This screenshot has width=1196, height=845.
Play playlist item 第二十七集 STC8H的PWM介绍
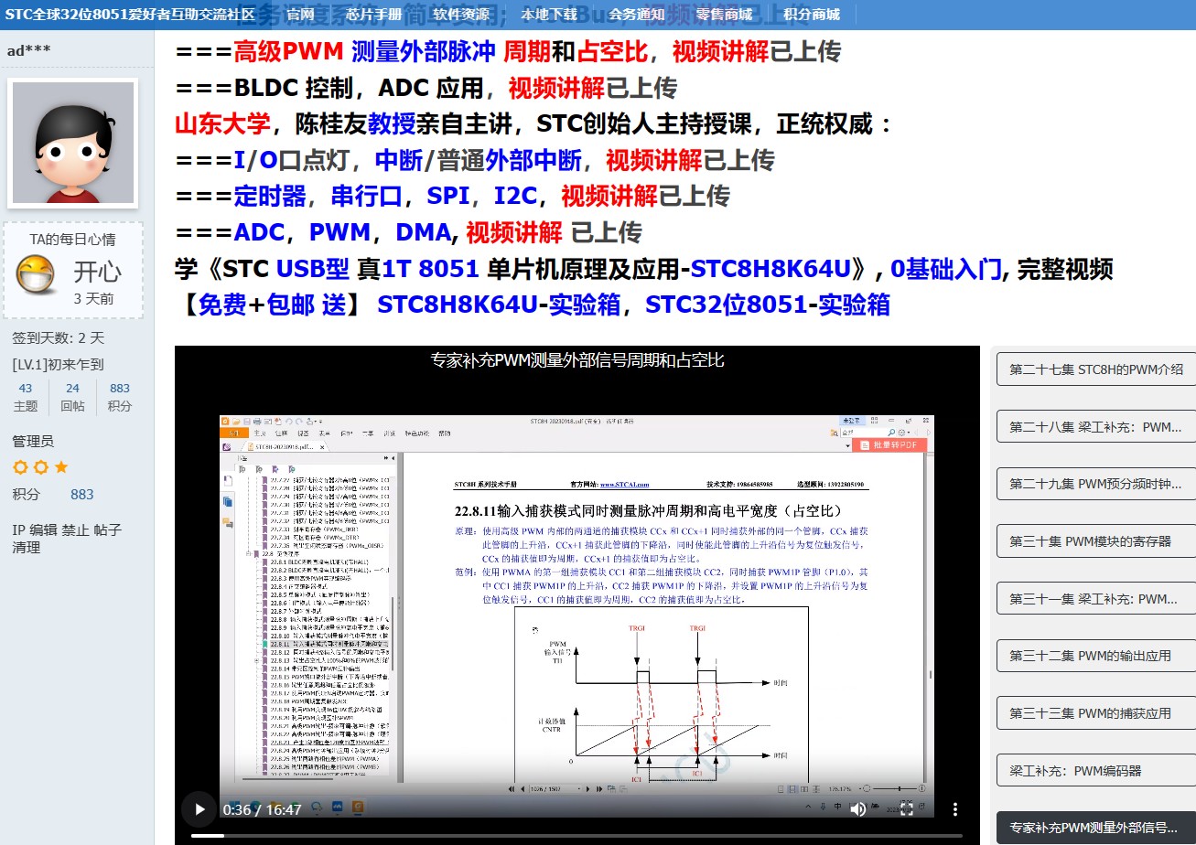pyautogui.click(x=1096, y=369)
